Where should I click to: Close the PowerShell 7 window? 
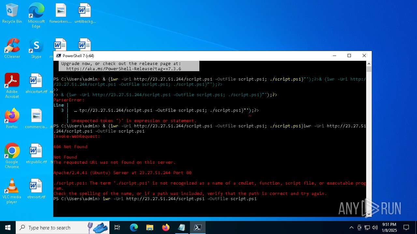(364, 56)
